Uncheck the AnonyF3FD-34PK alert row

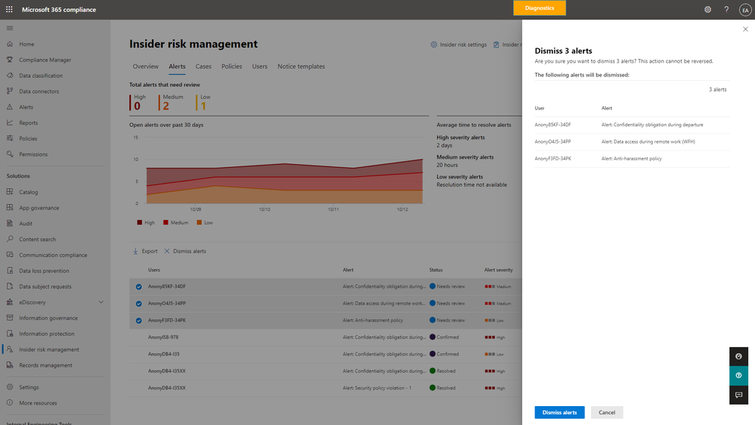pyautogui.click(x=138, y=320)
